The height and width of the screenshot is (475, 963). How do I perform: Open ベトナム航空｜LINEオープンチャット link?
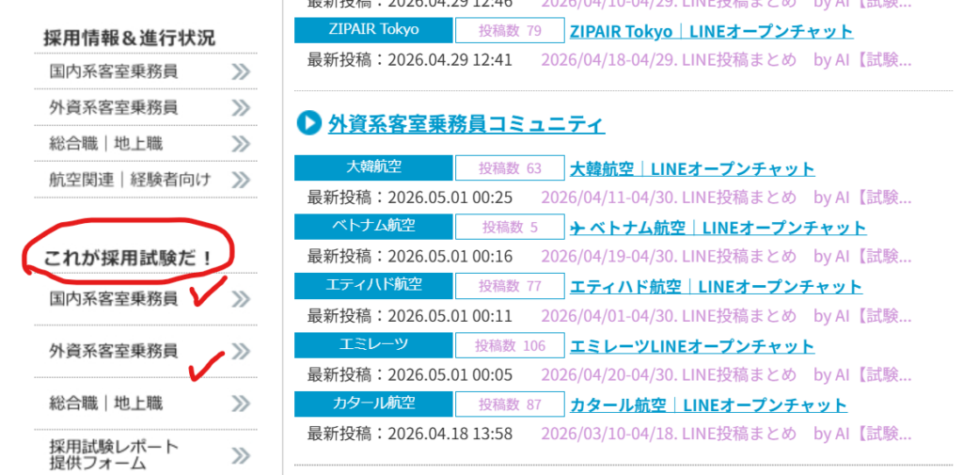point(718,228)
